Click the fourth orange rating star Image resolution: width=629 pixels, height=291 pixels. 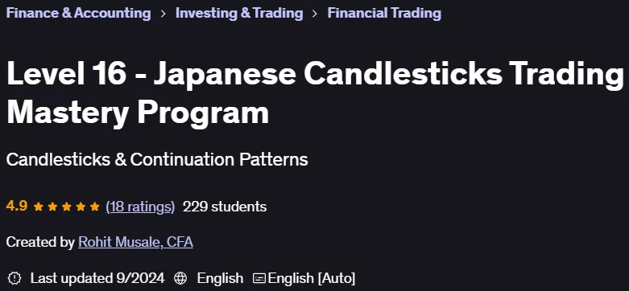pyautogui.click(x=81, y=207)
